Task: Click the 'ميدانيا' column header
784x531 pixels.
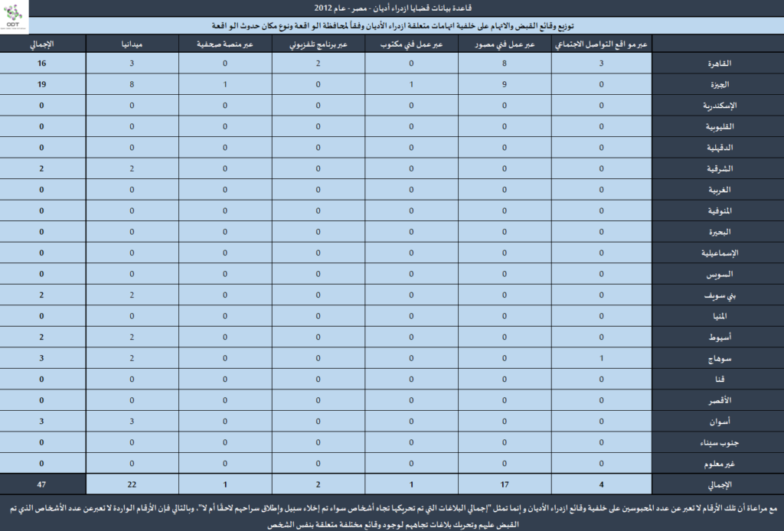Action: (x=132, y=44)
